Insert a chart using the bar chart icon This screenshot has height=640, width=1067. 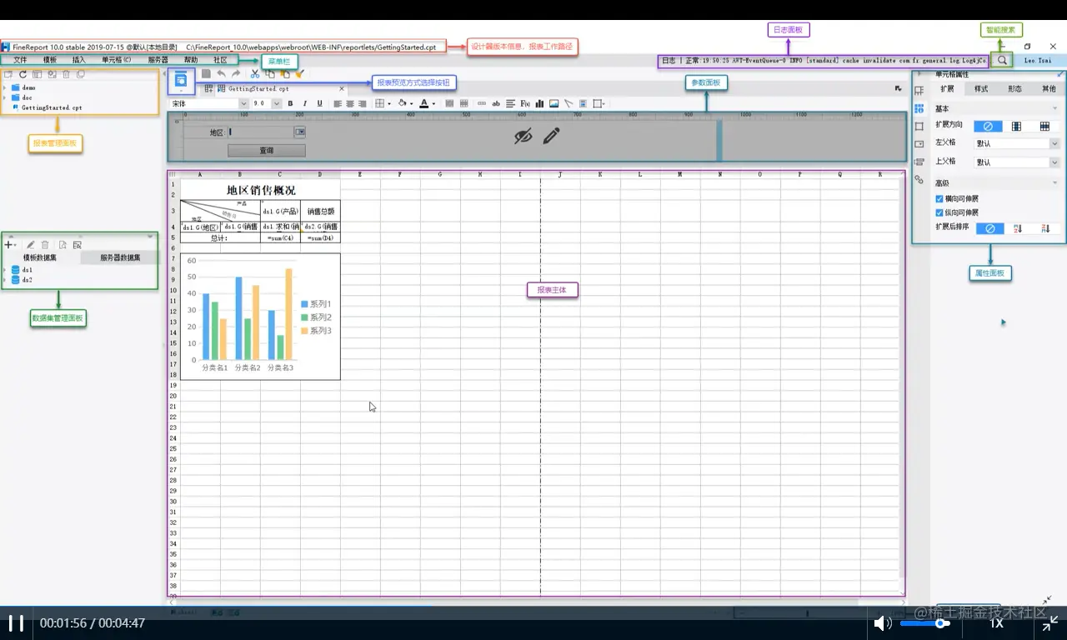pyautogui.click(x=539, y=103)
